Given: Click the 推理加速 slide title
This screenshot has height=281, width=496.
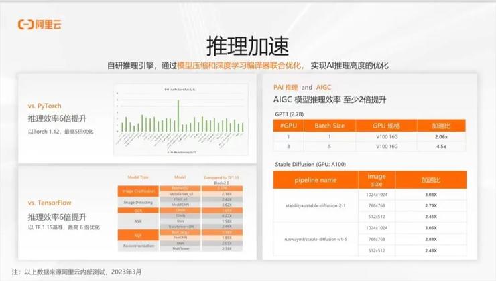Looking at the screenshot, I should pyautogui.click(x=248, y=47).
